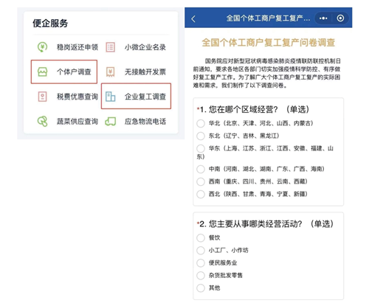This screenshot has height=306, width=369.
Task: Open the 稳岗返还申领 yen refresh icon
Action: point(42,46)
